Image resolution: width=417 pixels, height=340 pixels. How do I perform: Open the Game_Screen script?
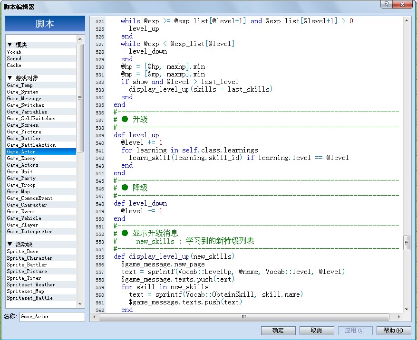pyautogui.click(x=41, y=125)
